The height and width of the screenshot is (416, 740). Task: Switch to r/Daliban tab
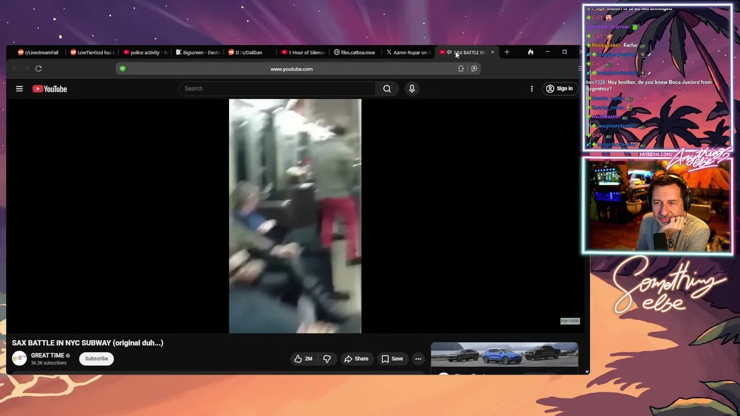[251, 52]
